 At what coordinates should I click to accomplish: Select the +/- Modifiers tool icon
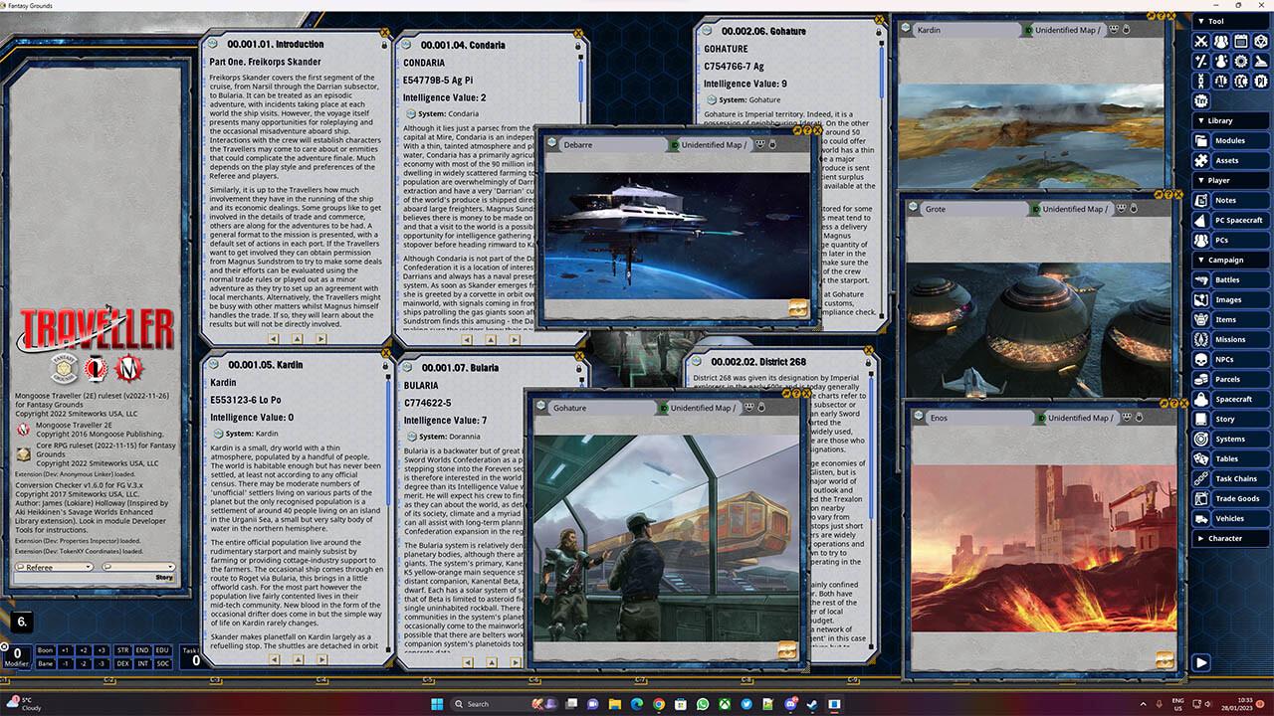coord(1200,61)
